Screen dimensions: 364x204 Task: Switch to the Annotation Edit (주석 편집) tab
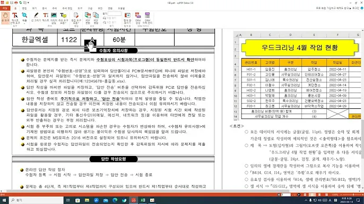pos(67,8)
